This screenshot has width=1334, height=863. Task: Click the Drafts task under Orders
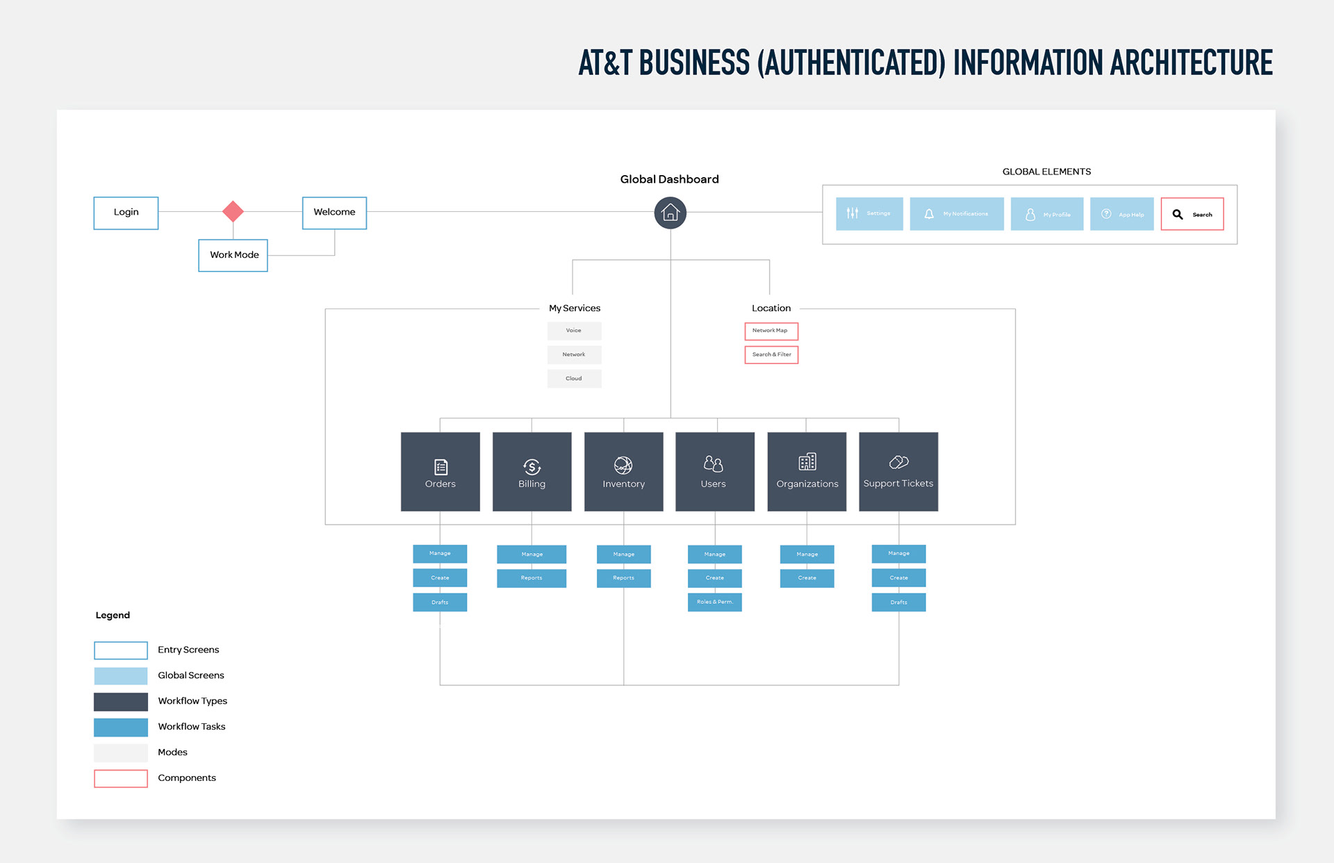(440, 602)
